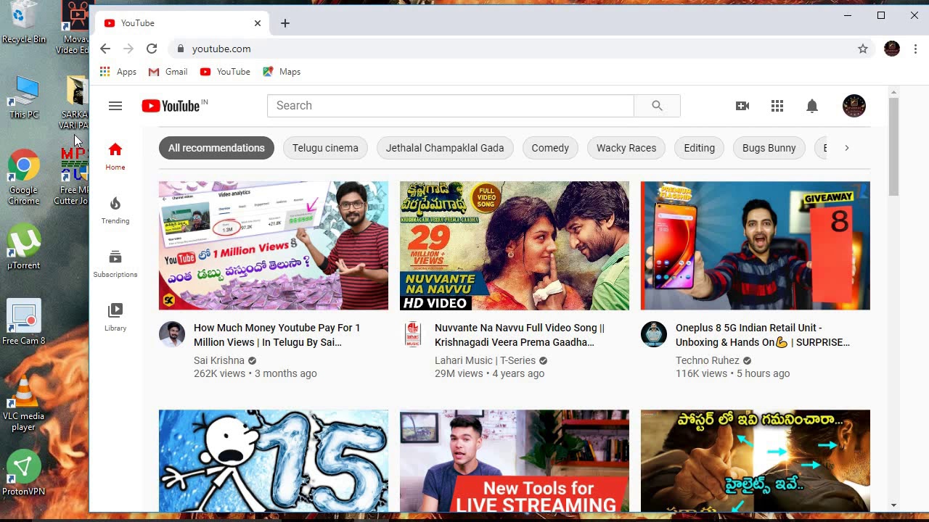Screen dimensions: 929x522
Task: Click the search magnifier button
Action: [x=657, y=106]
